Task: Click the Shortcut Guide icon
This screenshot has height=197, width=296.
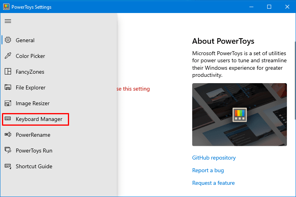Action: tap(8, 166)
